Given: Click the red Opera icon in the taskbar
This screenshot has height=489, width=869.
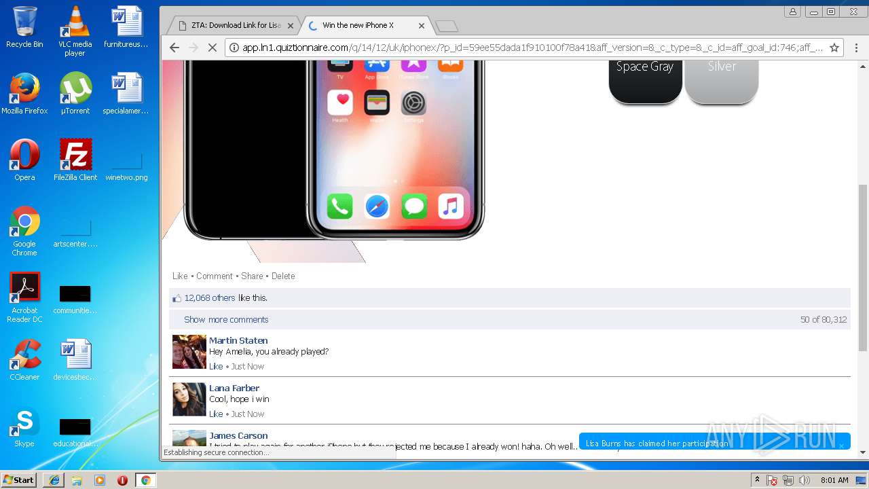Looking at the screenshot, I should pyautogui.click(x=123, y=480).
